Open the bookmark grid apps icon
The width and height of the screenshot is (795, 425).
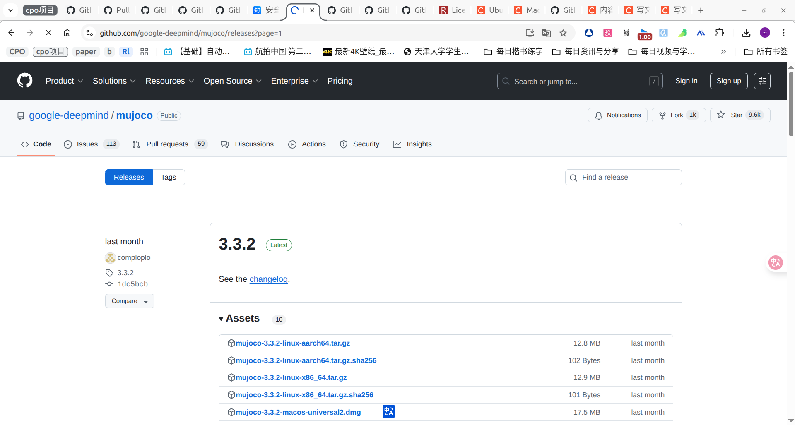click(144, 52)
